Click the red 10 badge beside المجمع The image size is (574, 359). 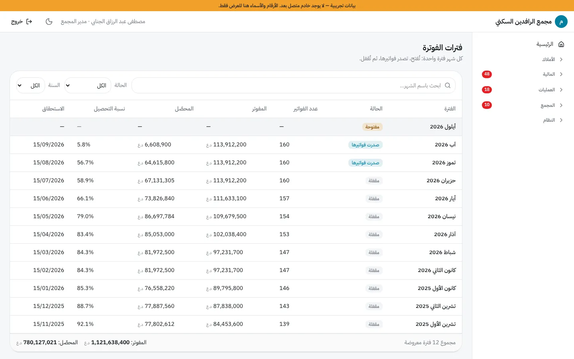click(487, 105)
